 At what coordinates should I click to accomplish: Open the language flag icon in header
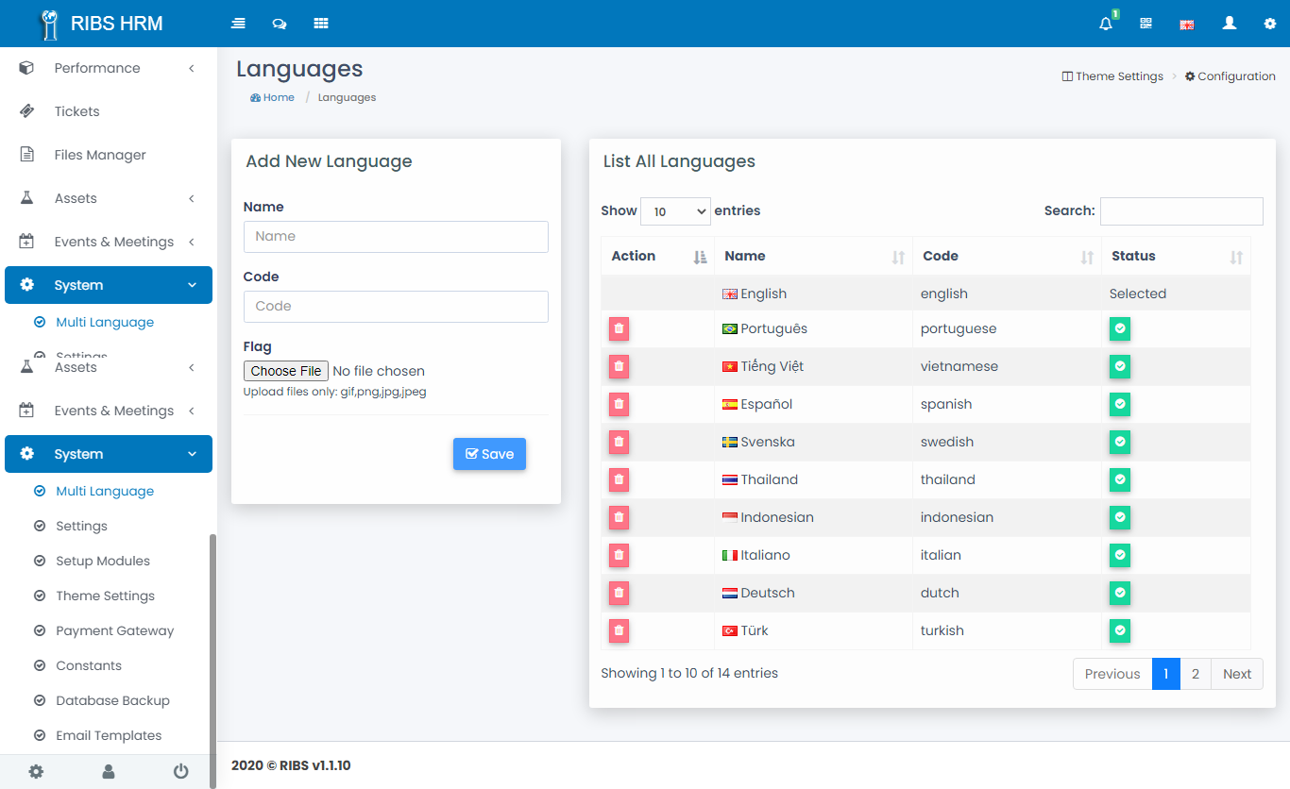[1187, 25]
